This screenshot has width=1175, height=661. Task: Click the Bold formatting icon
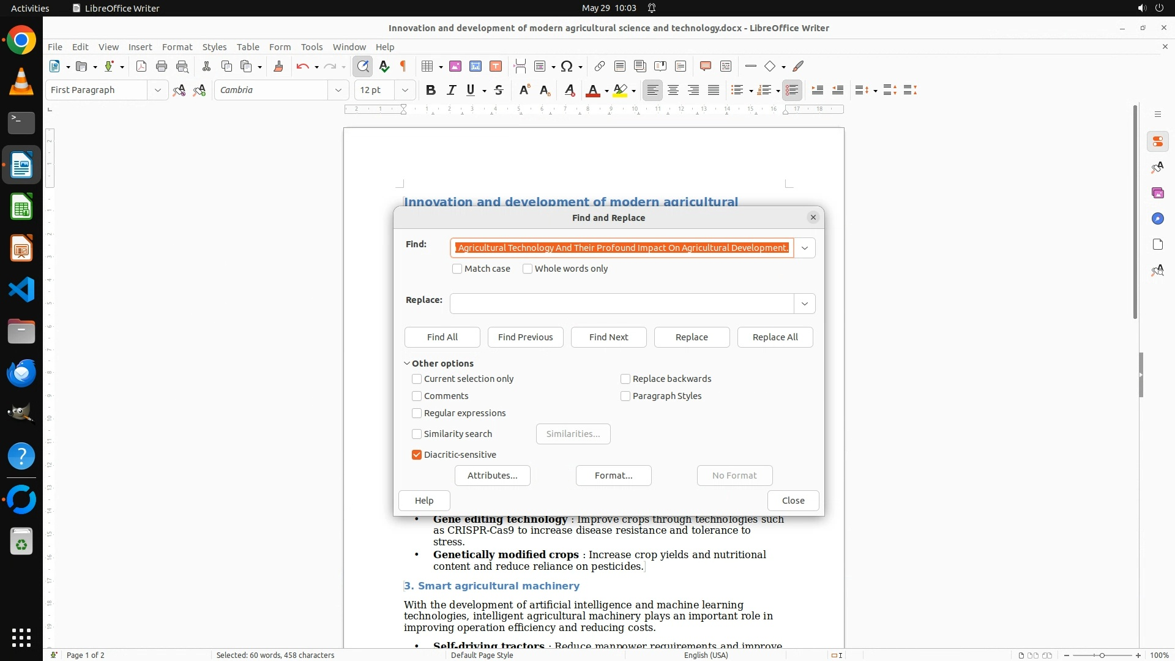point(431,90)
